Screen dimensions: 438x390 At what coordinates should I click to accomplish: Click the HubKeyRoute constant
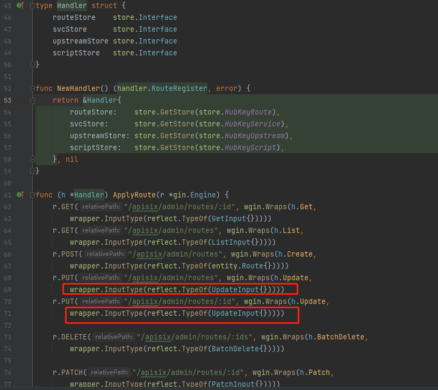tap(248, 112)
